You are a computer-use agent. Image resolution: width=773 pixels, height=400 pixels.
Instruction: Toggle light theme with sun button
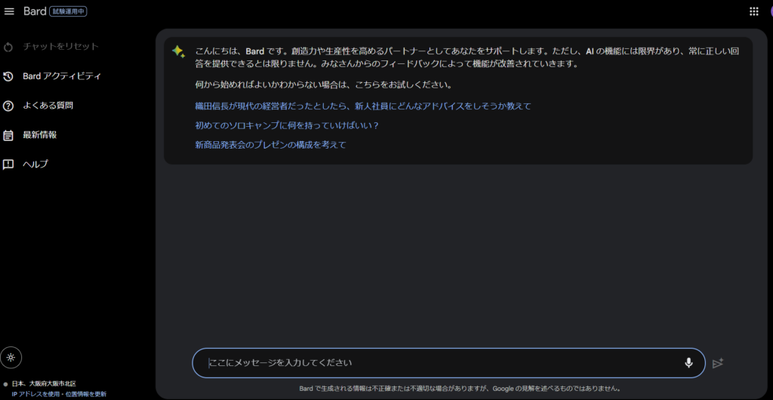[11, 358]
